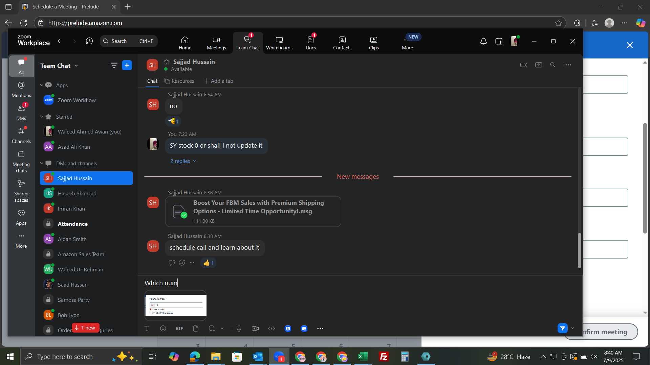Open Apps in the left sidebar

[x=21, y=217]
